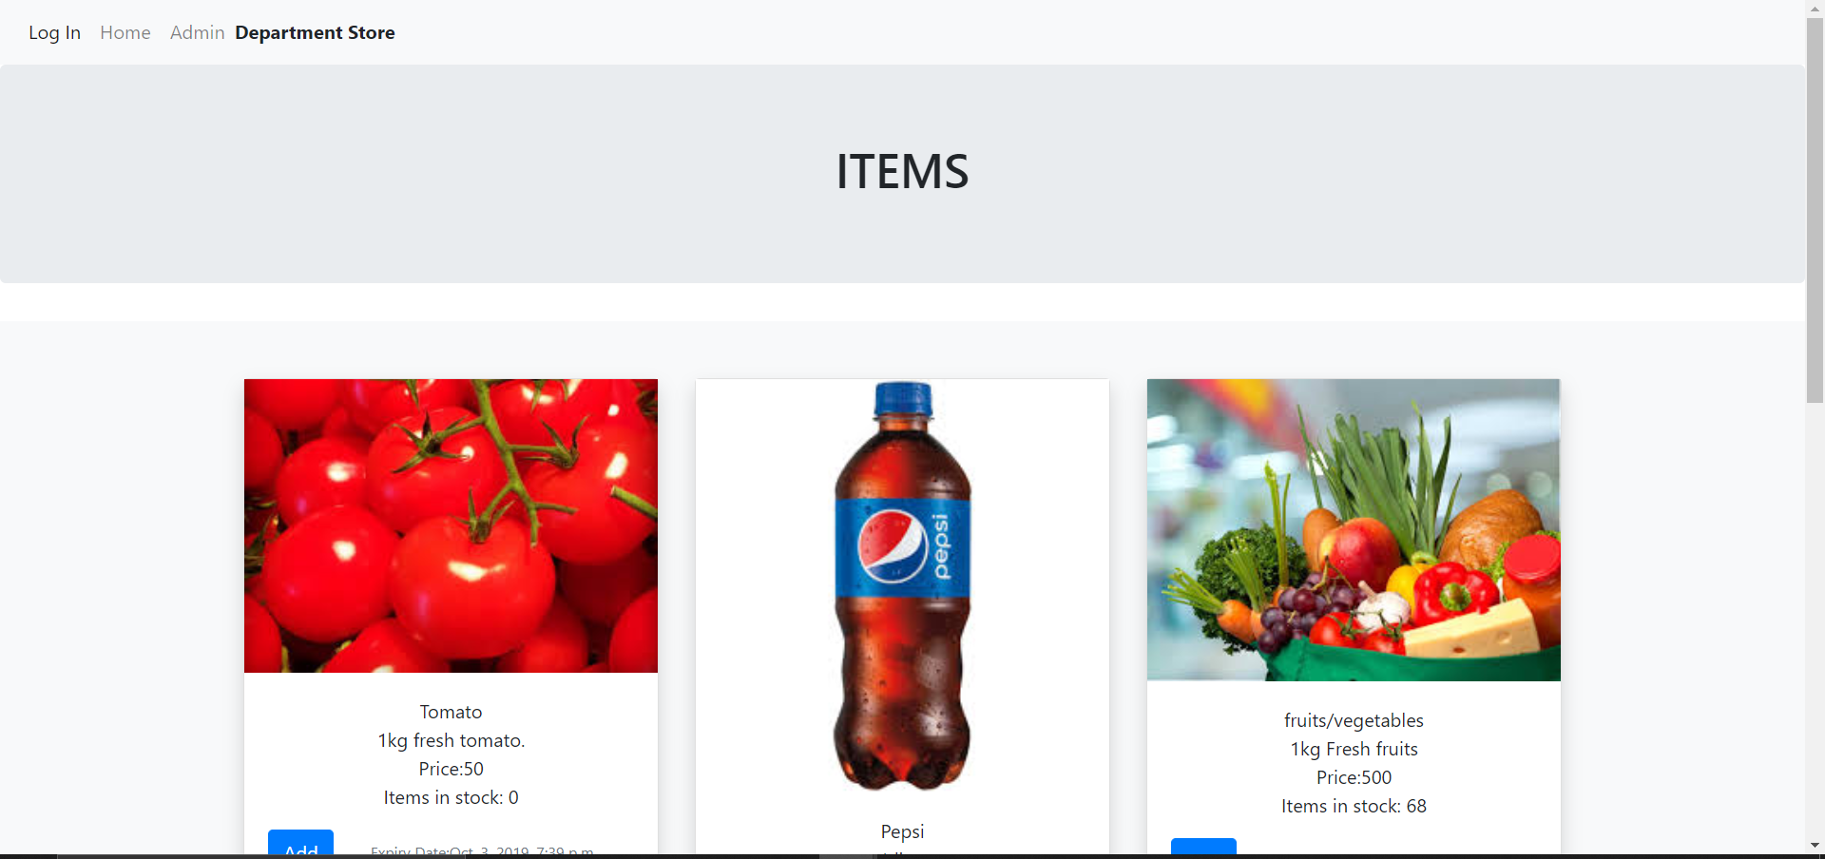
Task: Select the ITEMS page heading
Action: pyautogui.click(x=902, y=172)
